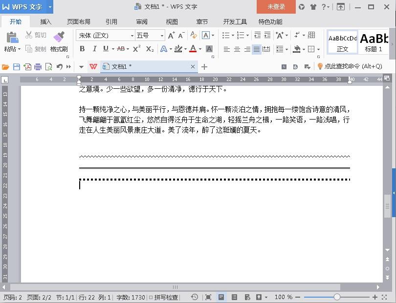
Task: Center-align the paragraph text
Action: [237, 49]
